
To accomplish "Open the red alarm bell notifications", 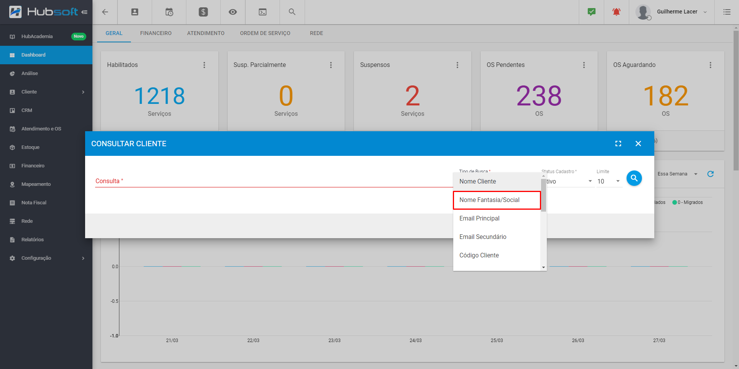I will pos(616,12).
